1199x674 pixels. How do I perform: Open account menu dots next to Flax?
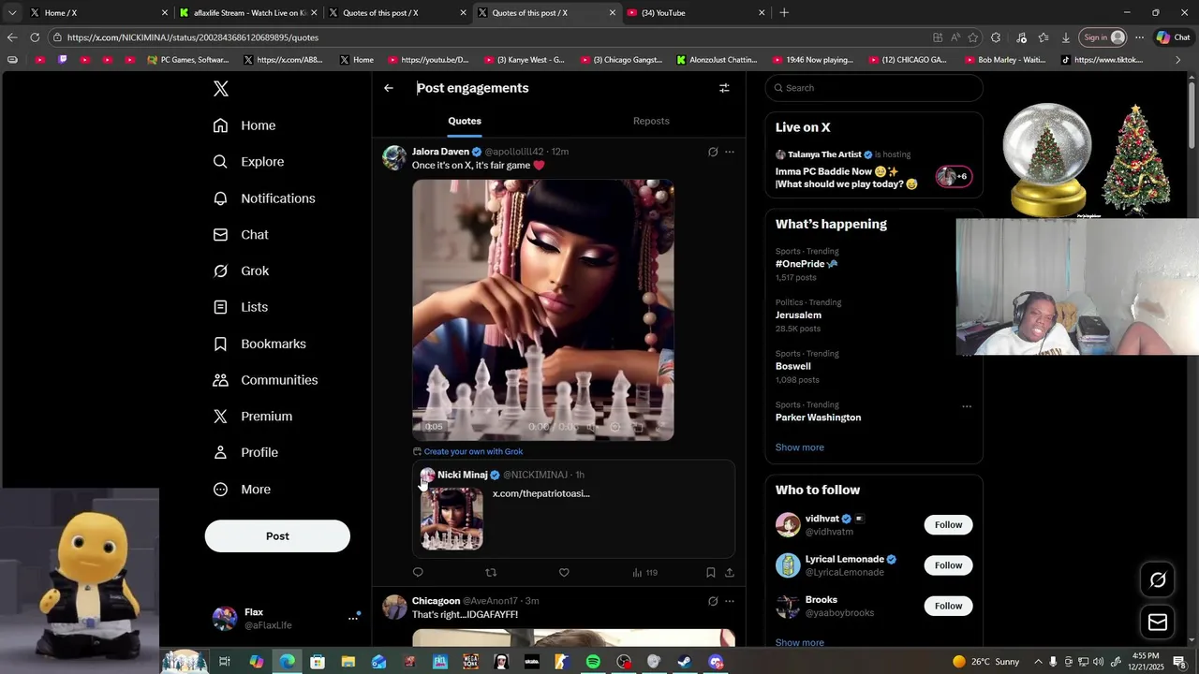click(x=354, y=618)
